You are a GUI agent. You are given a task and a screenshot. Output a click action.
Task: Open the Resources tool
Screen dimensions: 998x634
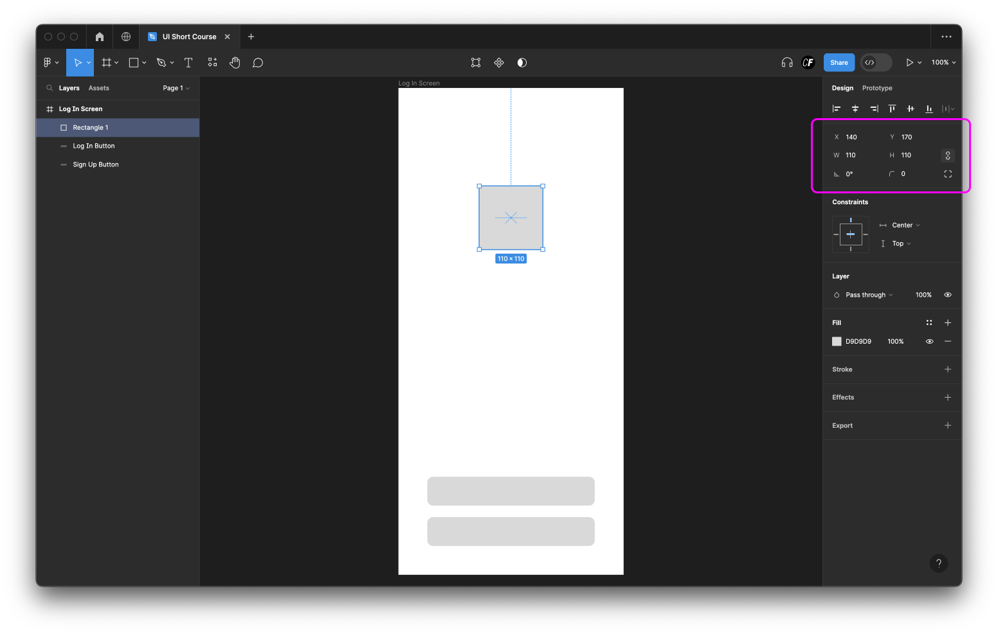pyautogui.click(x=212, y=62)
